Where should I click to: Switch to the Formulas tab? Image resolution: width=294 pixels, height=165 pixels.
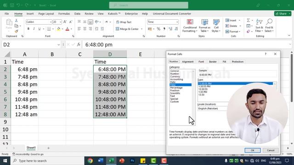pyautogui.click(x=64, y=14)
